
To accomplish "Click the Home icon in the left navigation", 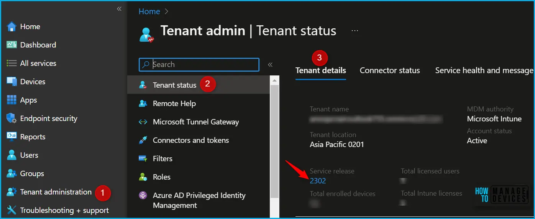I will 11,26.
